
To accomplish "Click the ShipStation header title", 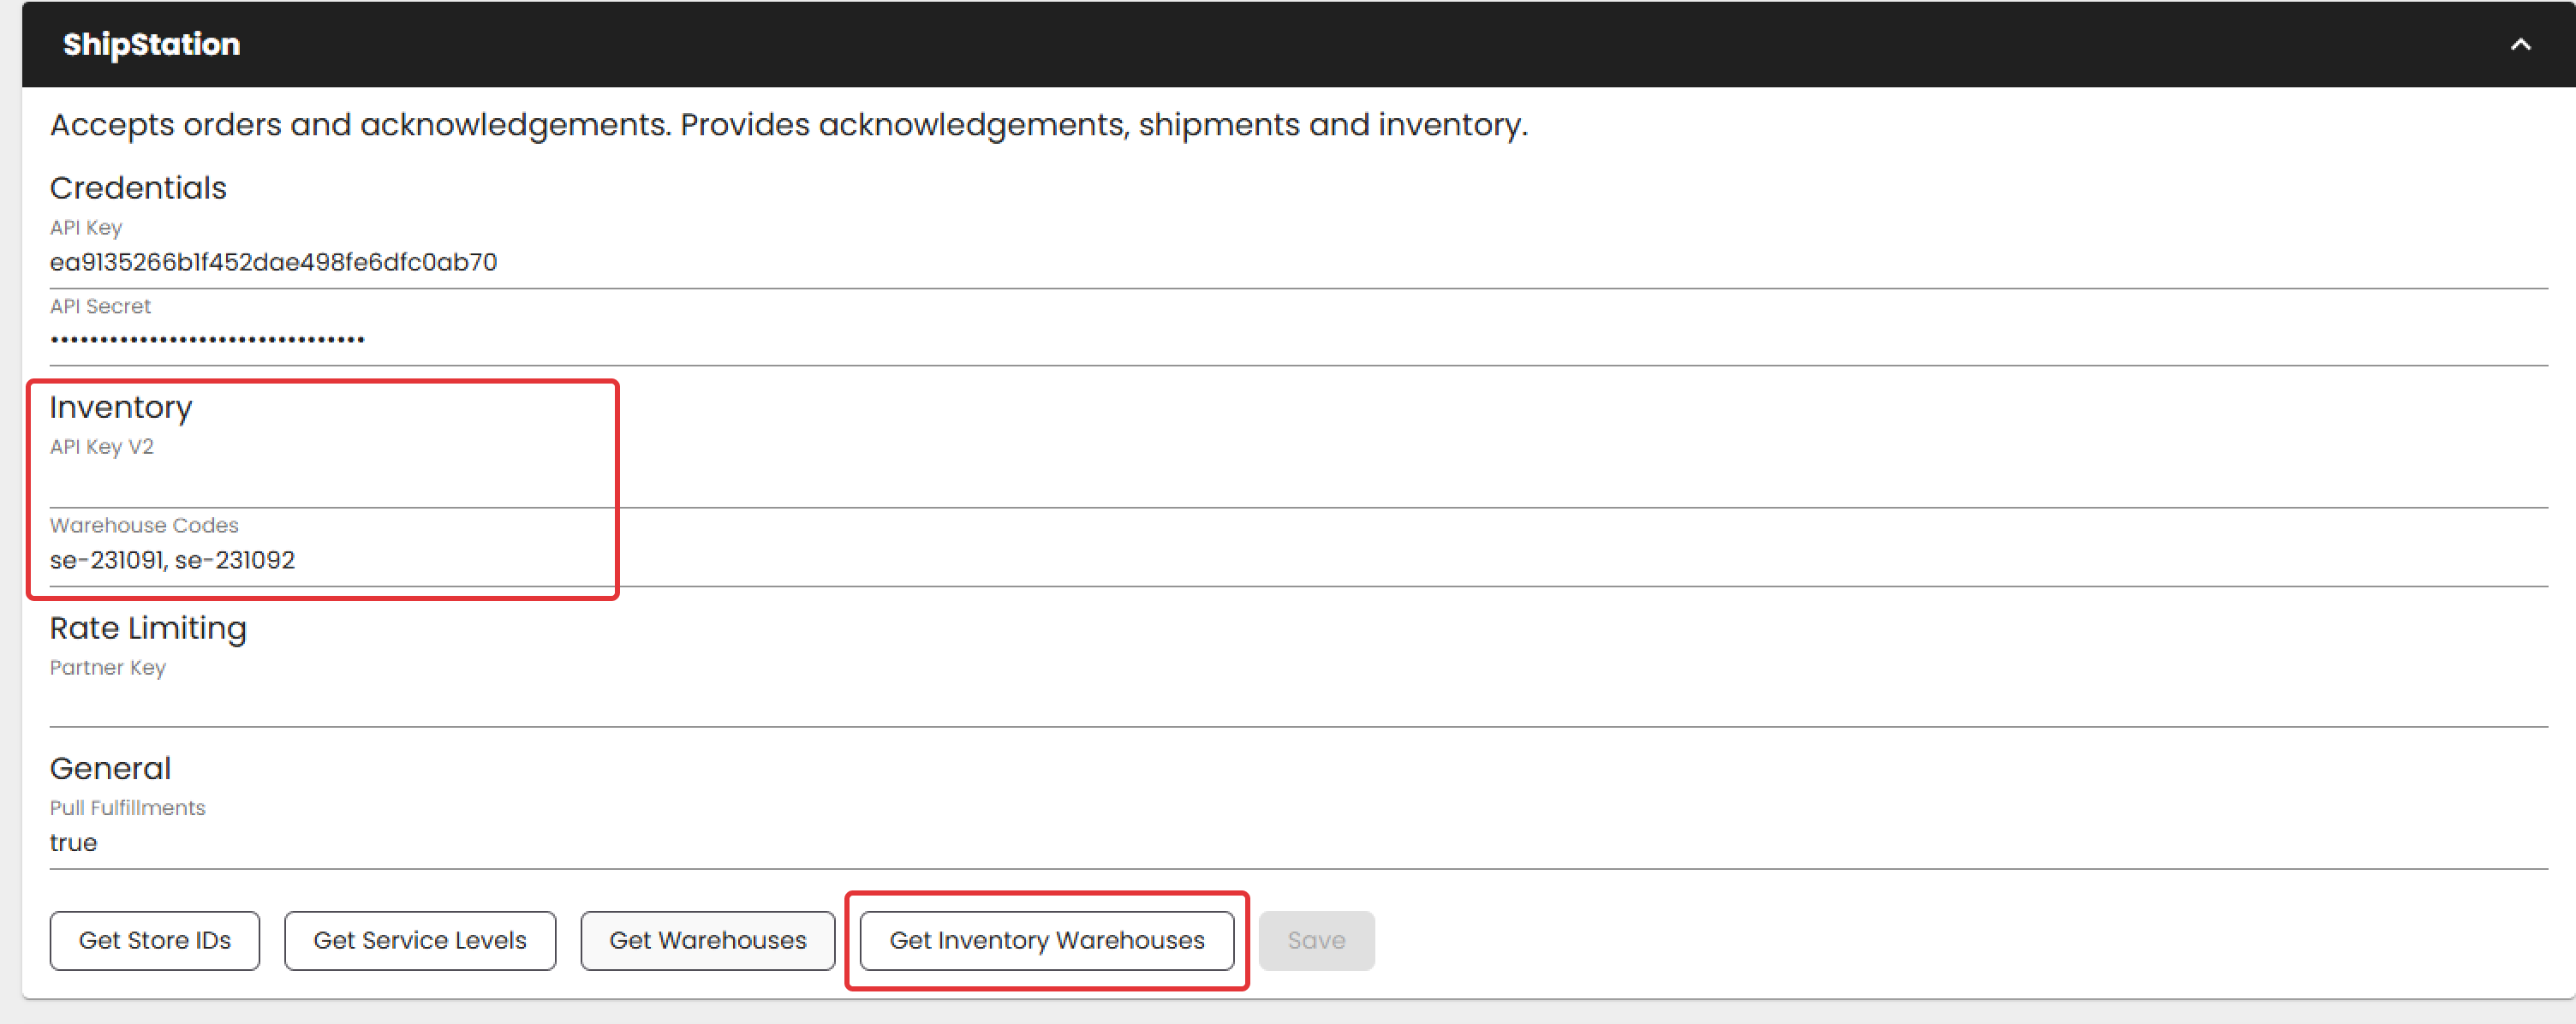I will point(151,44).
